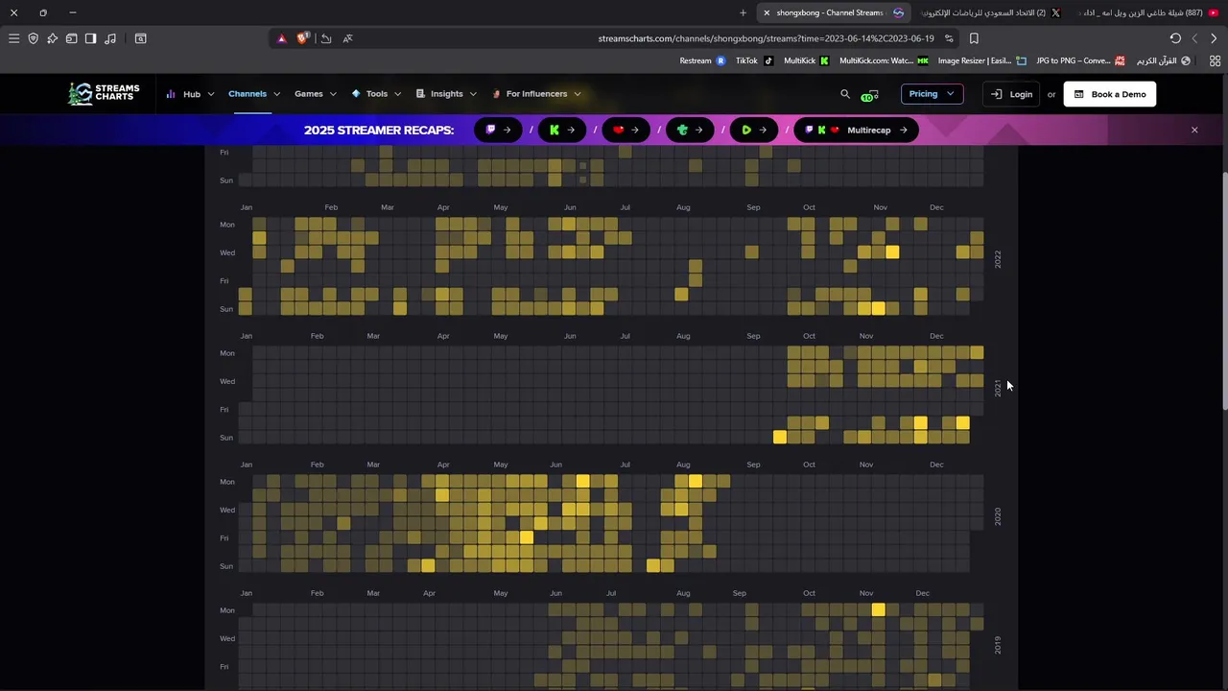The width and height of the screenshot is (1228, 691).
Task: Dismiss the 2025 Streamer Recaps banner
Action: (x=1194, y=130)
